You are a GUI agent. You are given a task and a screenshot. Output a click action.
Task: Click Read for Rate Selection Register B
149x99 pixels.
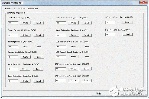tap(38, 81)
